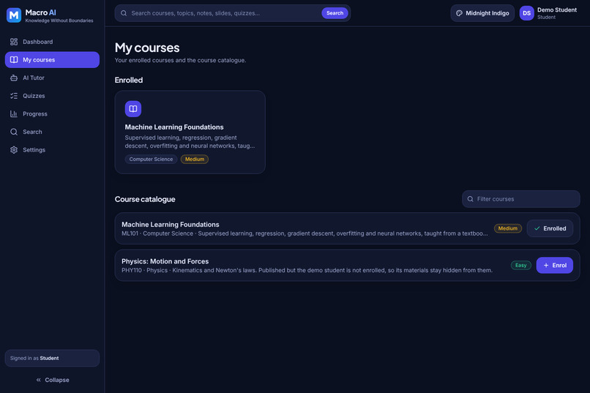Click the Medium badge on the enrolled card
Viewport: 590px width, 393px height.
tap(195, 159)
